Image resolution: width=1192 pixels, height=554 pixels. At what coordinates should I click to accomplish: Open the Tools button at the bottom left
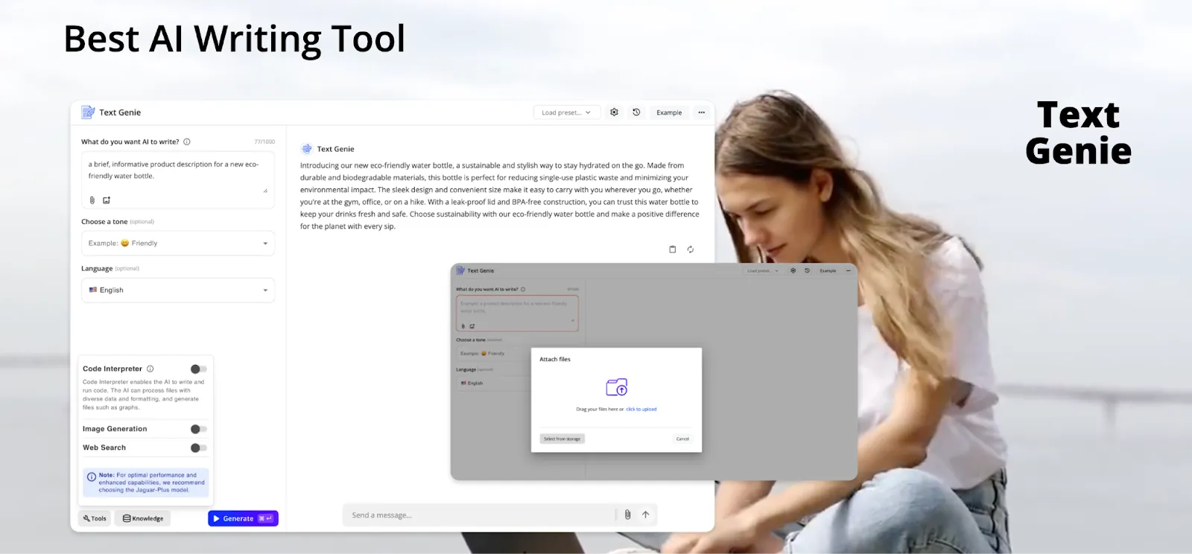95,518
